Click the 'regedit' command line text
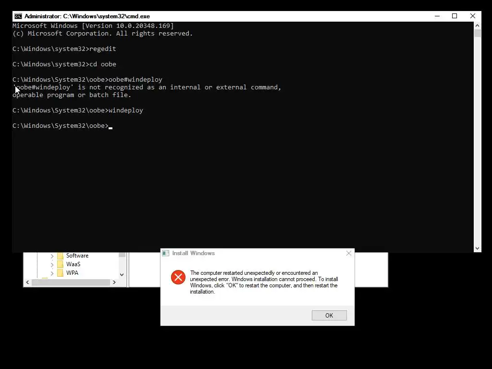This screenshot has width=492, height=369. tap(103, 49)
